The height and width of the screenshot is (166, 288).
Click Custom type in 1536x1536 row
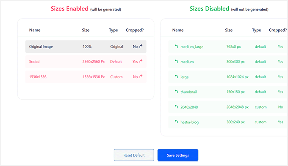tap(116, 77)
